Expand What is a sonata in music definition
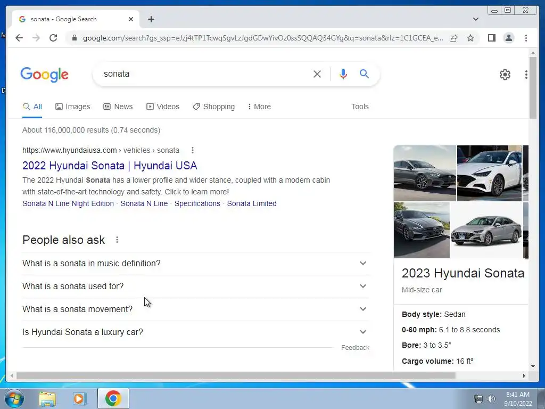Viewport: 545px width, 409px height. 196,263
